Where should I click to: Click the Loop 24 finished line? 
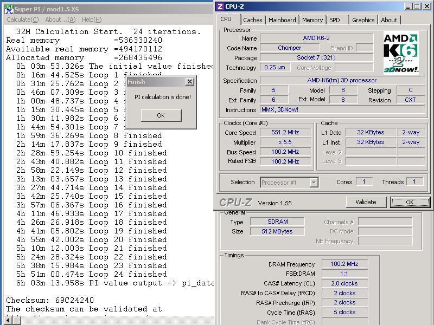pyautogui.click(x=92, y=275)
